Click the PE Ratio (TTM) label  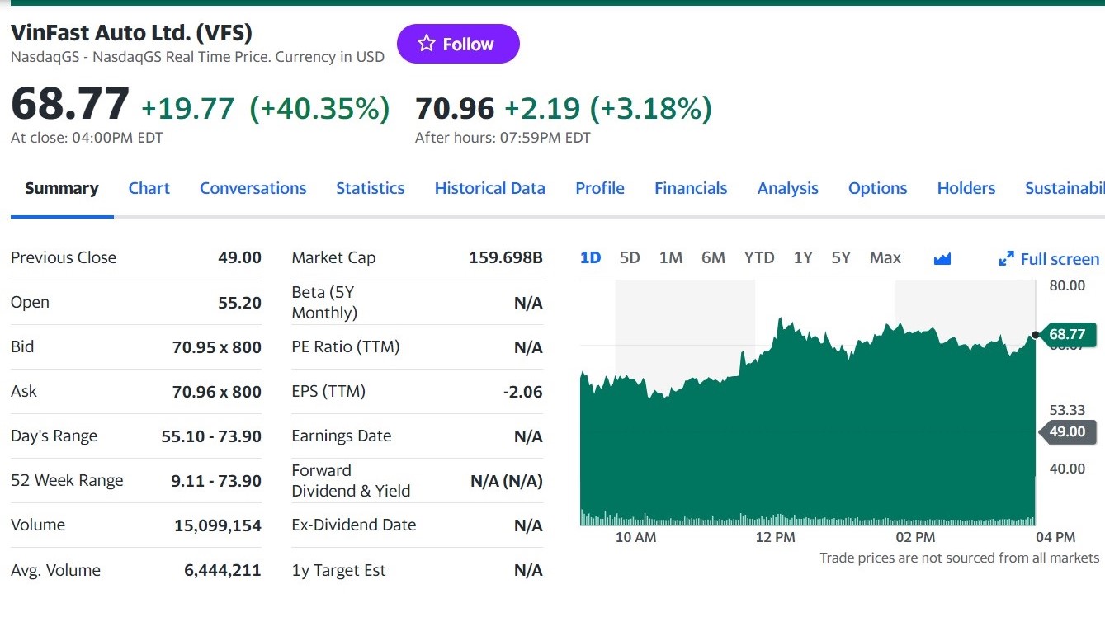tap(346, 347)
